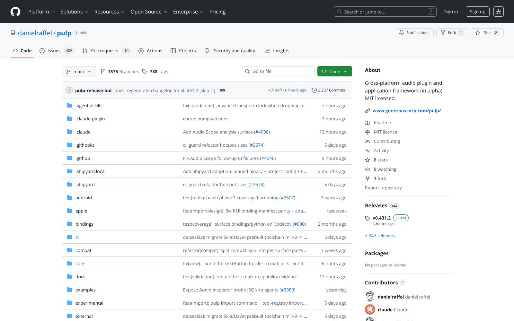Open the apple folder
Screen dimensions: 514x321
(81, 211)
